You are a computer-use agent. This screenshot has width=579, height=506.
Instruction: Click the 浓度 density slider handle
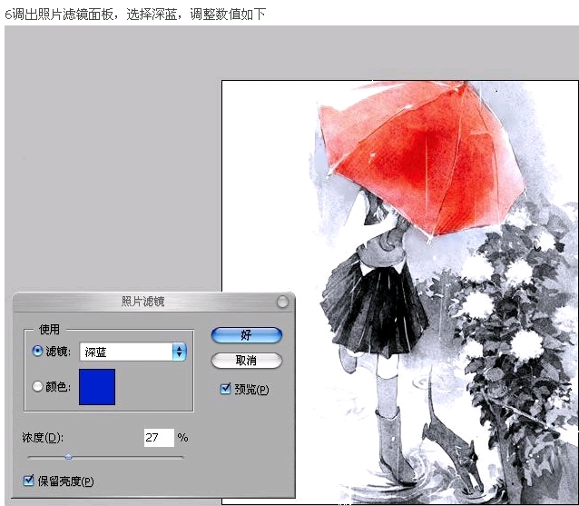click(x=69, y=457)
